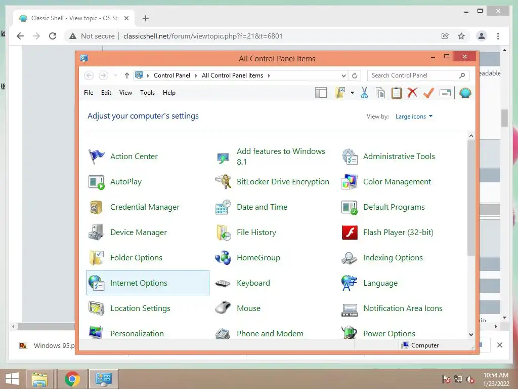Viewport: 518px width, 389px height.
Task: Open the Tools menu
Action: click(x=147, y=93)
